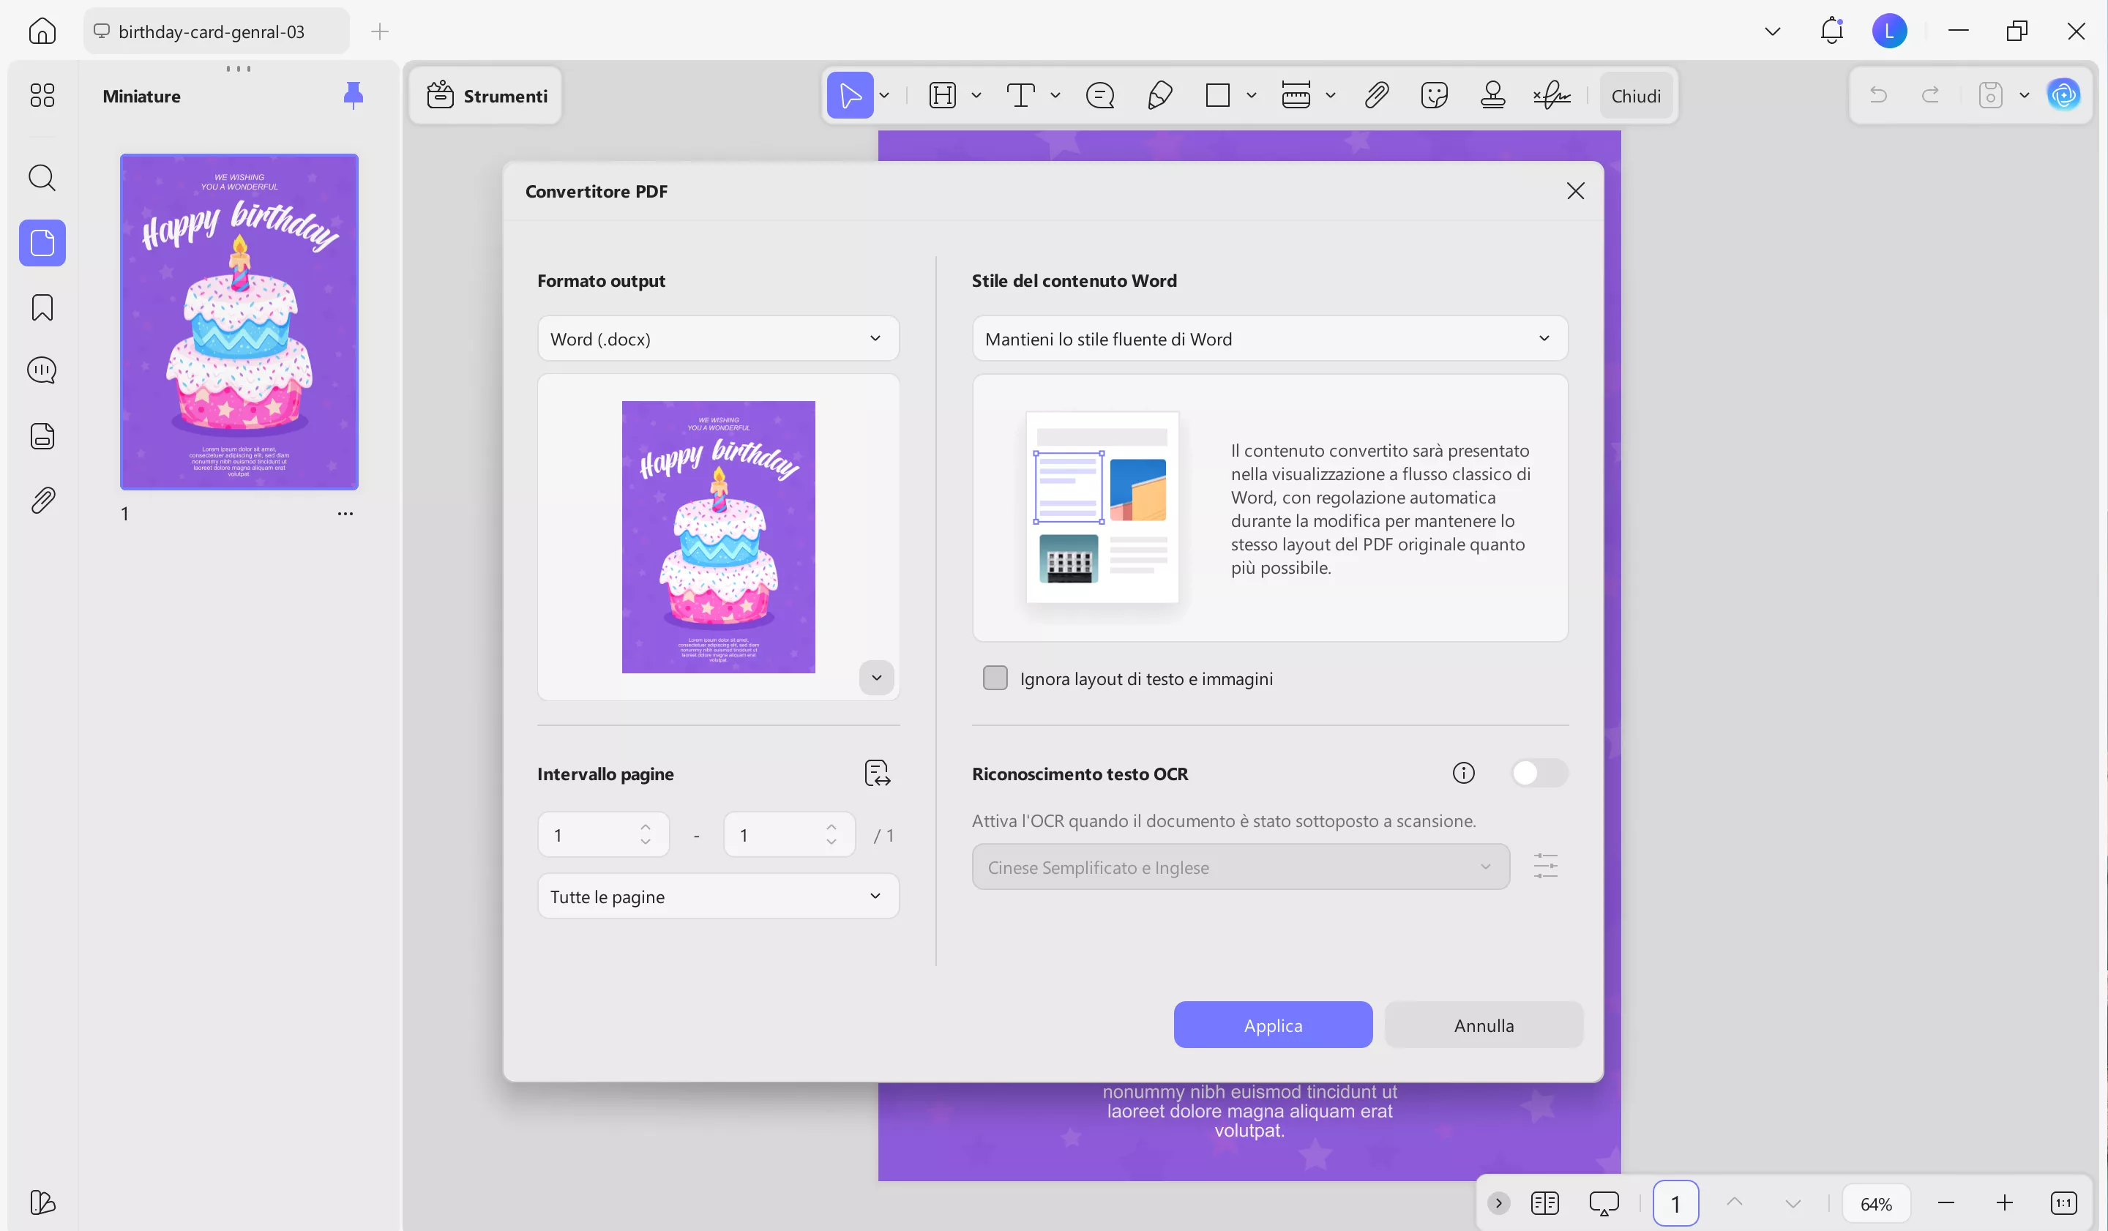Open the Search panel in the sidebar
The width and height of the screenshot is (2108, 1231).
(42, 177)
